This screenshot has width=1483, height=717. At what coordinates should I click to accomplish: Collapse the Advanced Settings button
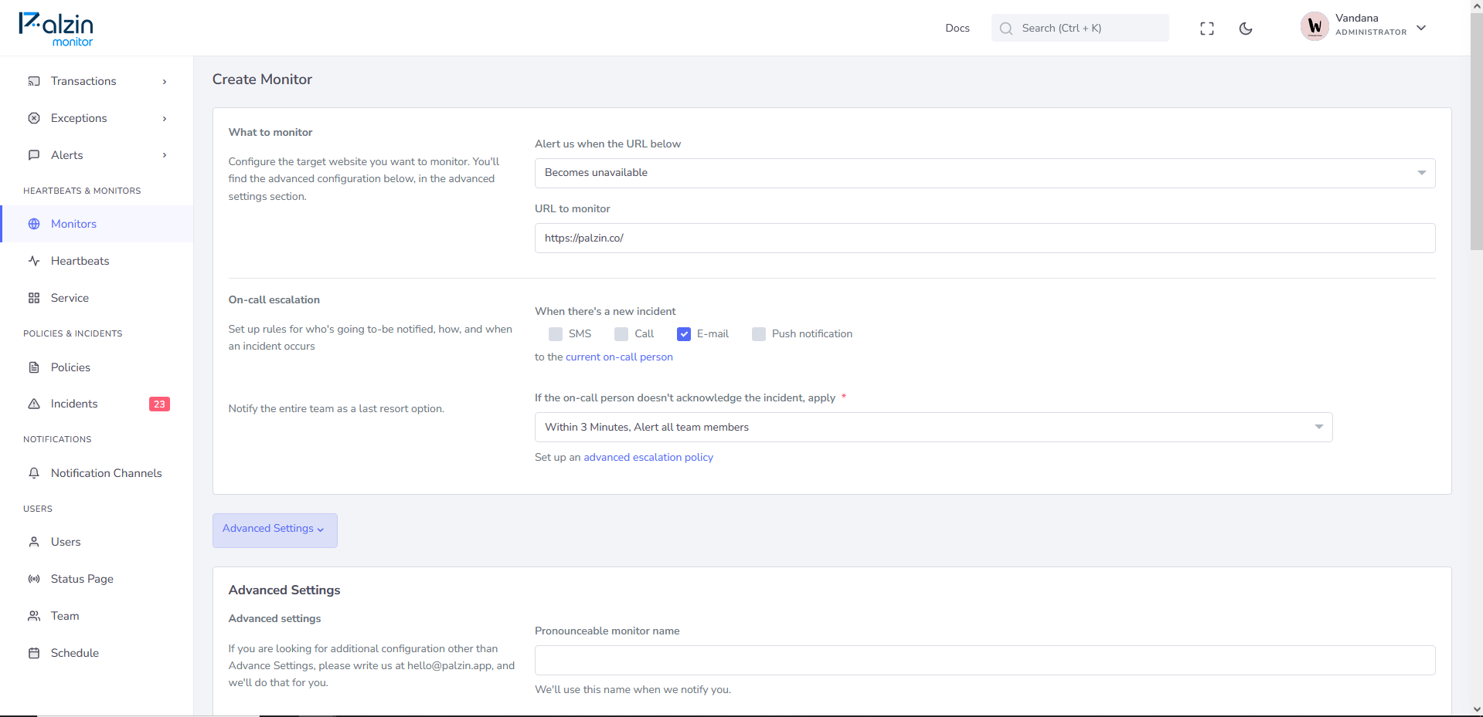275,530
